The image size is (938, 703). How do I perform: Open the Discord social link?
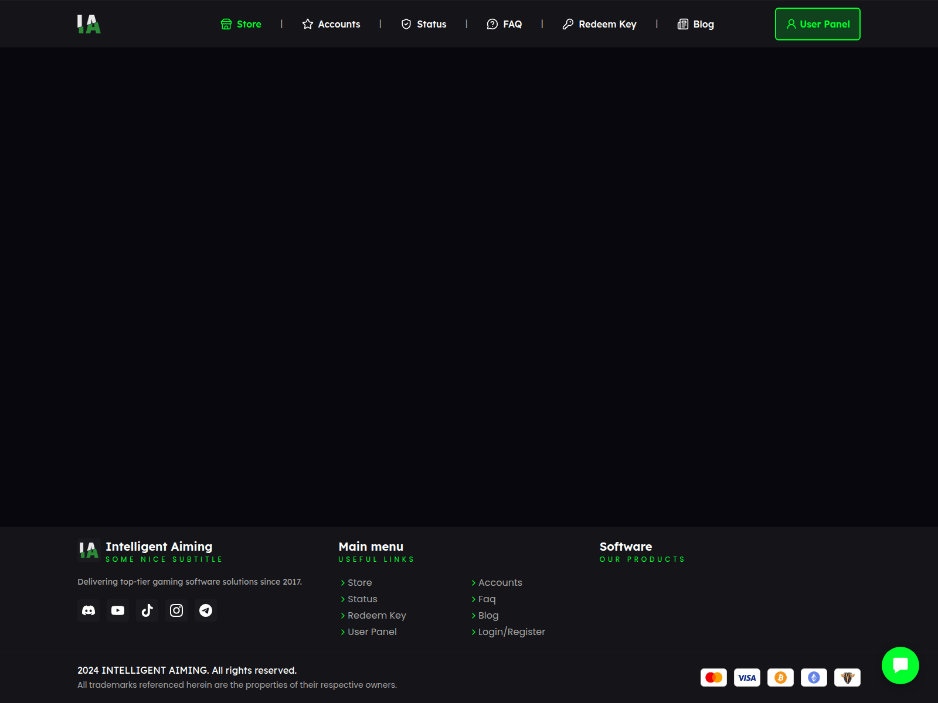pyautogui.click(x=89, y=610)
